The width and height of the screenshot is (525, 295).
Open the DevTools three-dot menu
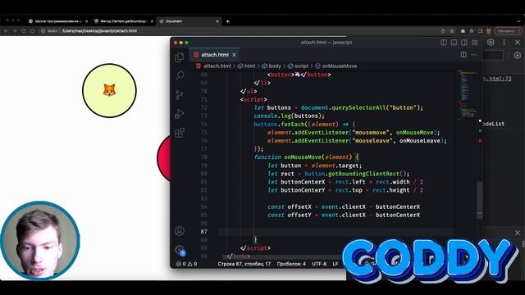point(504,42)
